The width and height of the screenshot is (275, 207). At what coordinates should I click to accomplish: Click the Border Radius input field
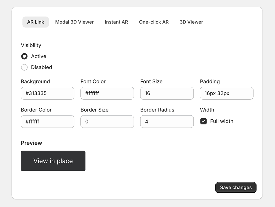click(167, 122)
